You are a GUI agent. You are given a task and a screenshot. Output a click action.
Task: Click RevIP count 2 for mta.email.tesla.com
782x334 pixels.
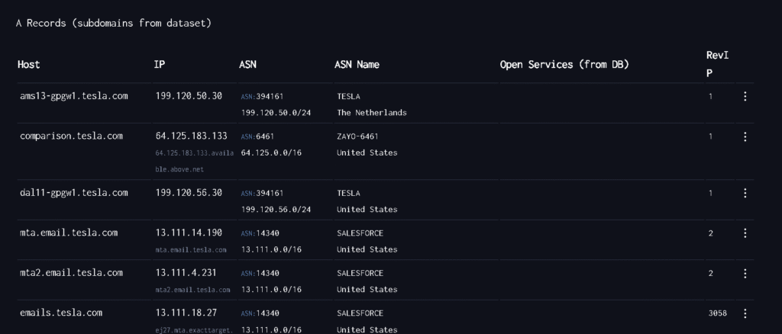(x=711, y=233)
